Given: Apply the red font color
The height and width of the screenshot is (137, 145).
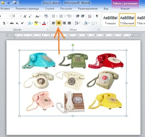Looking at the screenshot, I should pyautogui.click(x=44, y=23).
